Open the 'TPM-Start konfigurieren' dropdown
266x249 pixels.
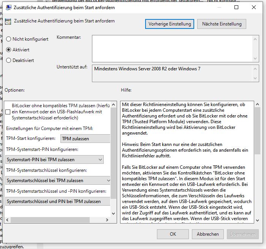point(85,138)
